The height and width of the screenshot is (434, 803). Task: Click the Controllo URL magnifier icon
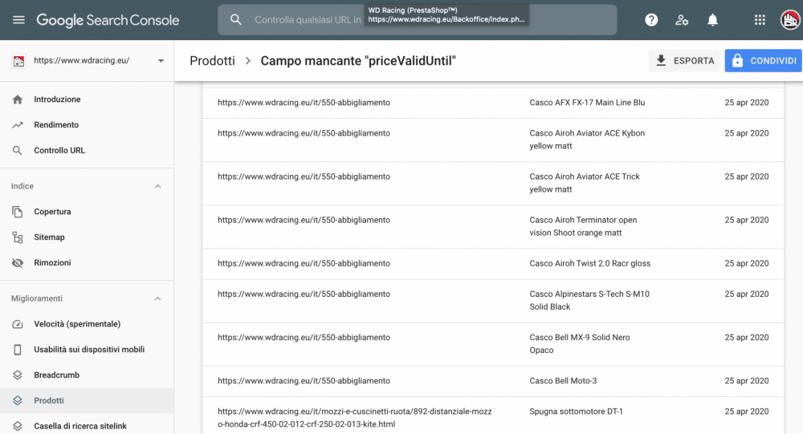pyautogui.click(x=18, y=151)
